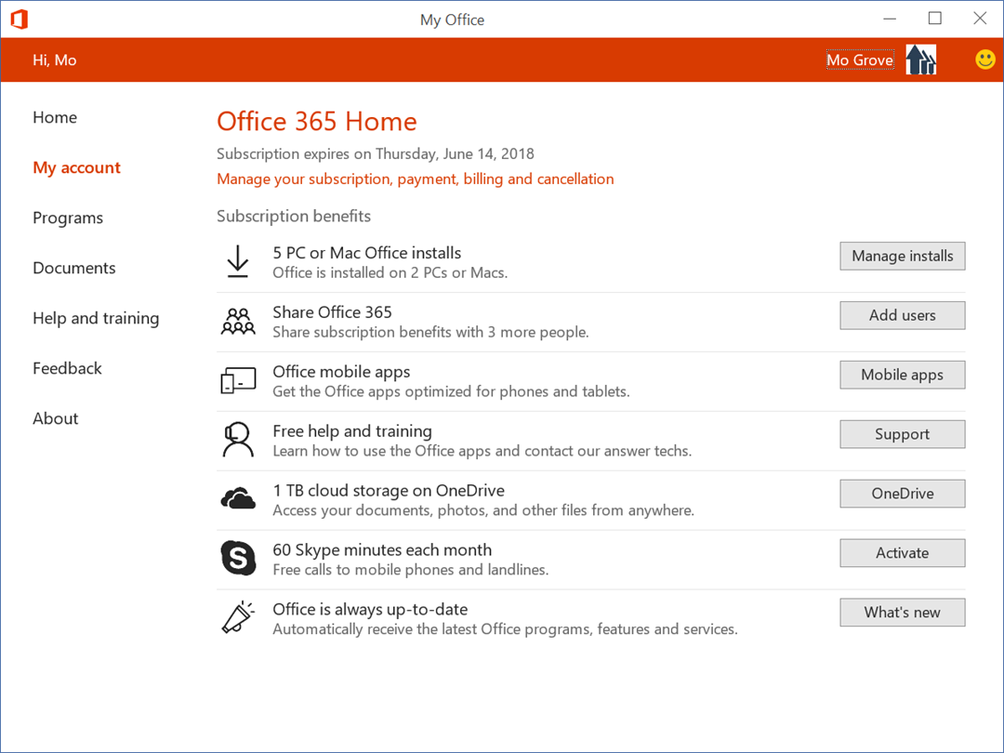1004x753 pixels.
Task: Open the About section
Action: click(56, 418)
